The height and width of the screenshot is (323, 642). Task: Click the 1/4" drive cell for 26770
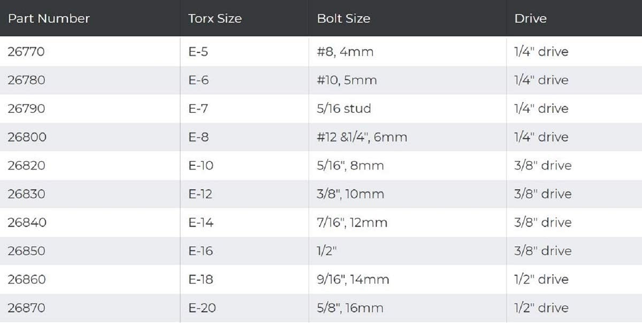pyautogui.click(x=541, y=52)
